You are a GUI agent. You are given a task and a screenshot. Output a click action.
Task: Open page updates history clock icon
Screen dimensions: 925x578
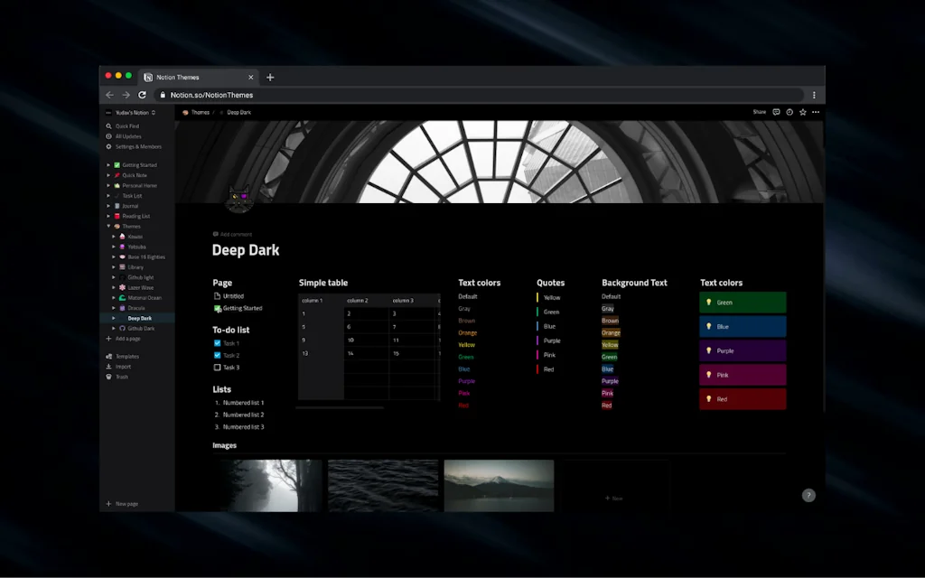pyautogui.click(x=790, y=112)
